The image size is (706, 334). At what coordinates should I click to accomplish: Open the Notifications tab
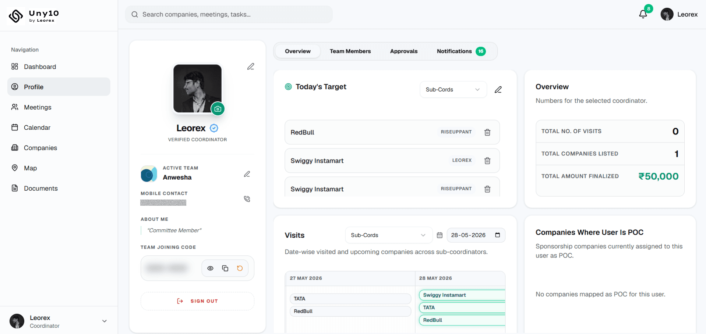461,51
